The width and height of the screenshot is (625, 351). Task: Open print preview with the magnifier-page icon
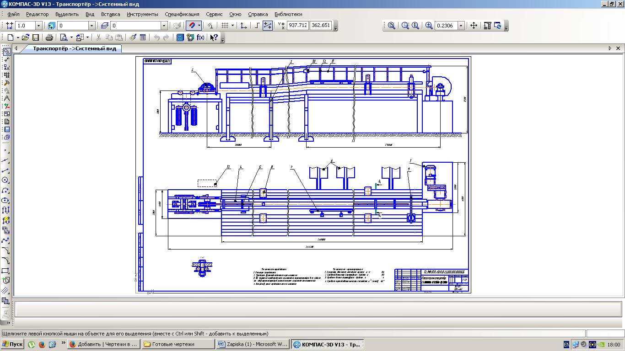tap(64, 37)
